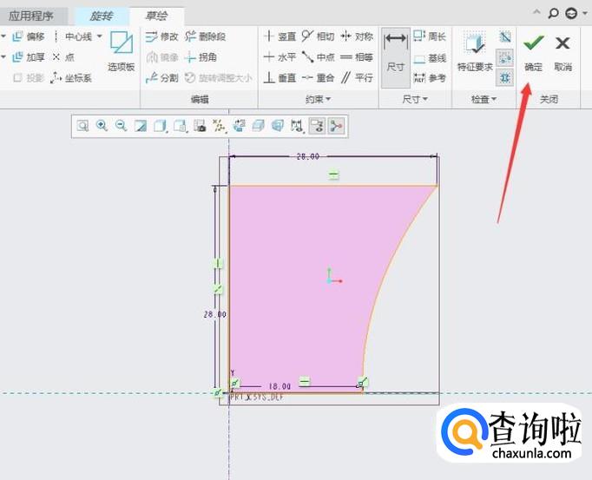Open the 特征要求 feature requirements
Screen dimensions: 592x480
(475, 52)
